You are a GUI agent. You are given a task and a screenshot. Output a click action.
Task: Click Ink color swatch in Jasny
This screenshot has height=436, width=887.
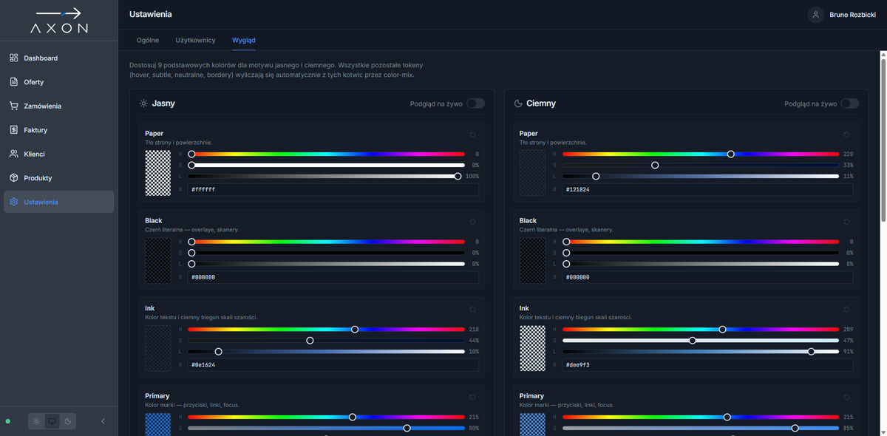click(x=158, y=348)
